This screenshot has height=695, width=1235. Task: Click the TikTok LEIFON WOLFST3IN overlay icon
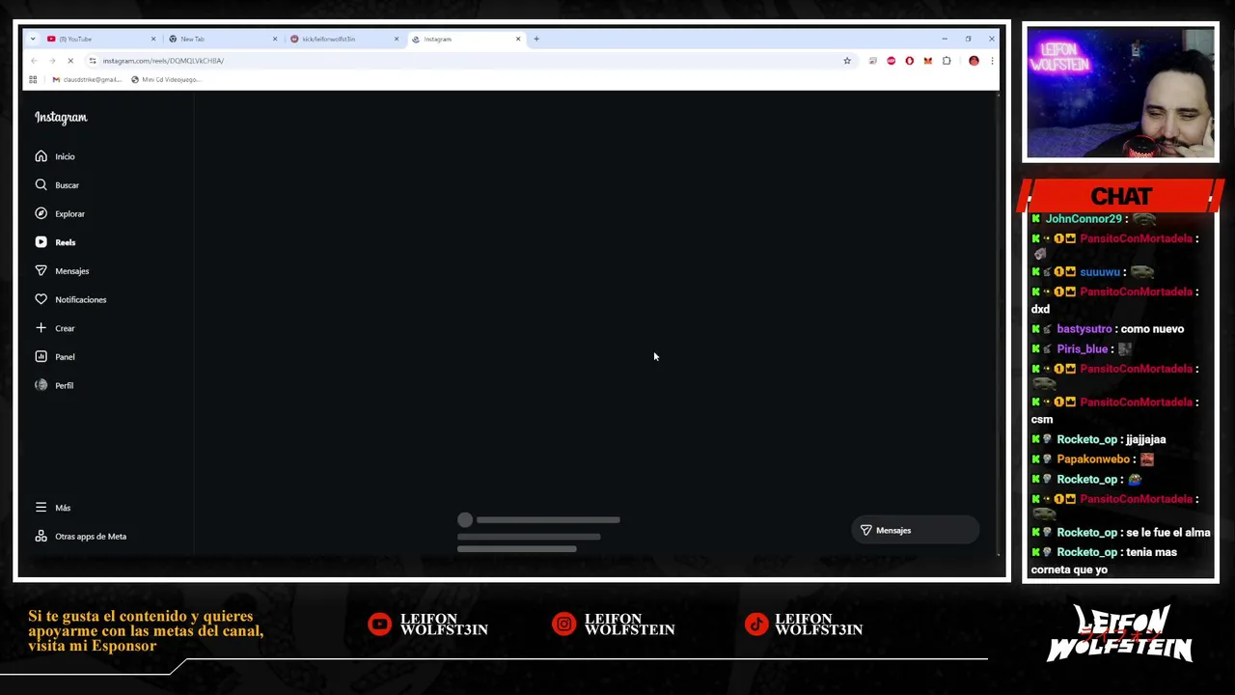coord(756,625)
